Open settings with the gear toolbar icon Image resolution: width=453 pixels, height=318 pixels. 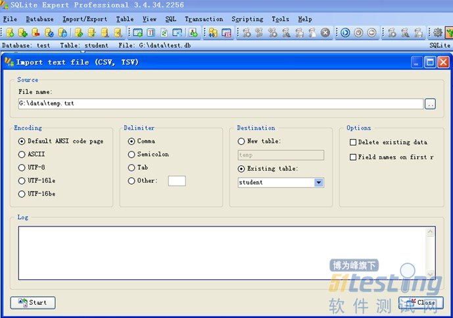coord(438,32)
